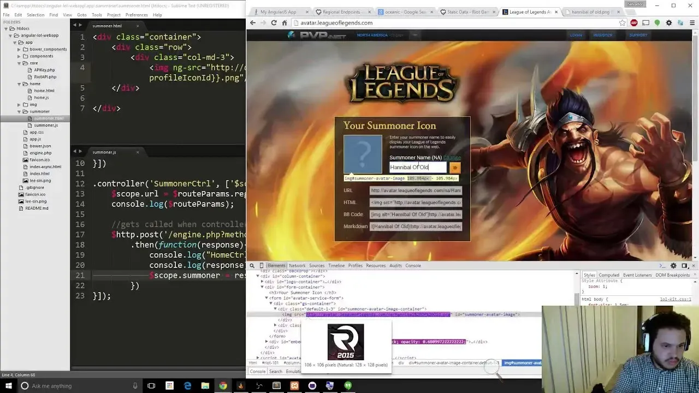Click the Windows Start button
Image resolution: width=699 pixels, height=393 pixels.
[x=9, y=386]
